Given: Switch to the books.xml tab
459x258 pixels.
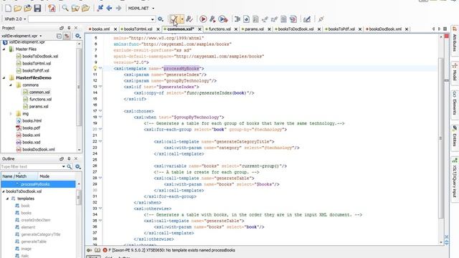Looking at the screenshot, I should (x=100, y=29).
